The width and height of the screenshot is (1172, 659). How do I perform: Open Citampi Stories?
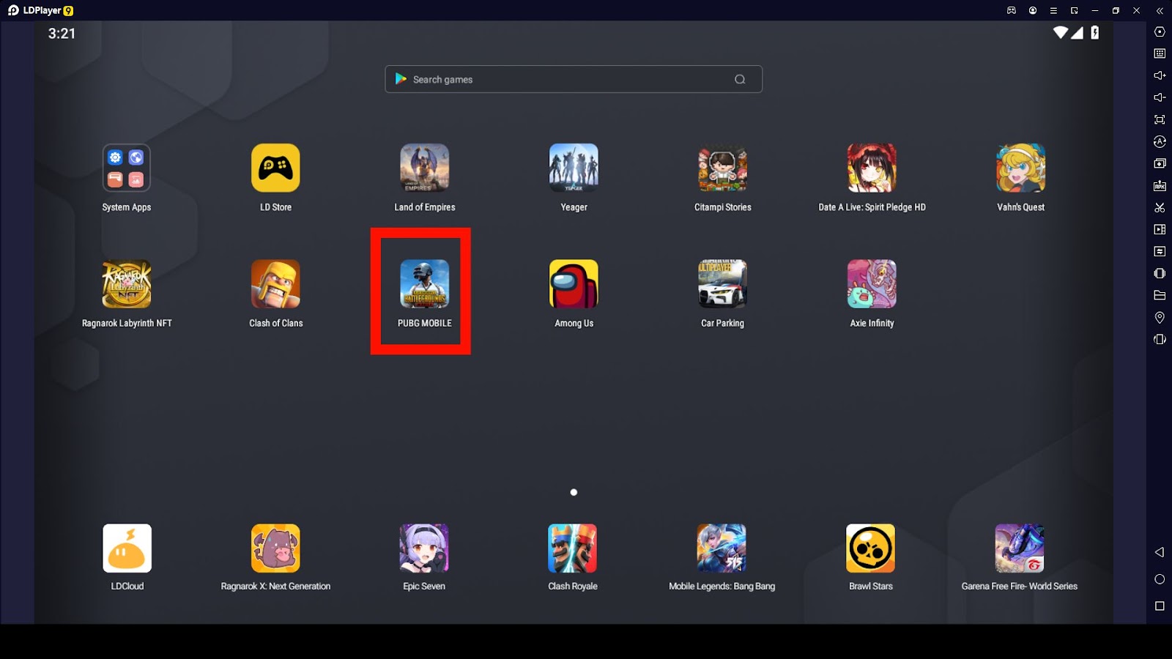[x=722, y=168]
